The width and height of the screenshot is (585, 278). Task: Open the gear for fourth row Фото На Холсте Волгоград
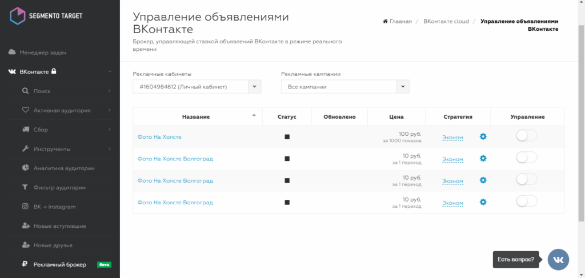483,202
